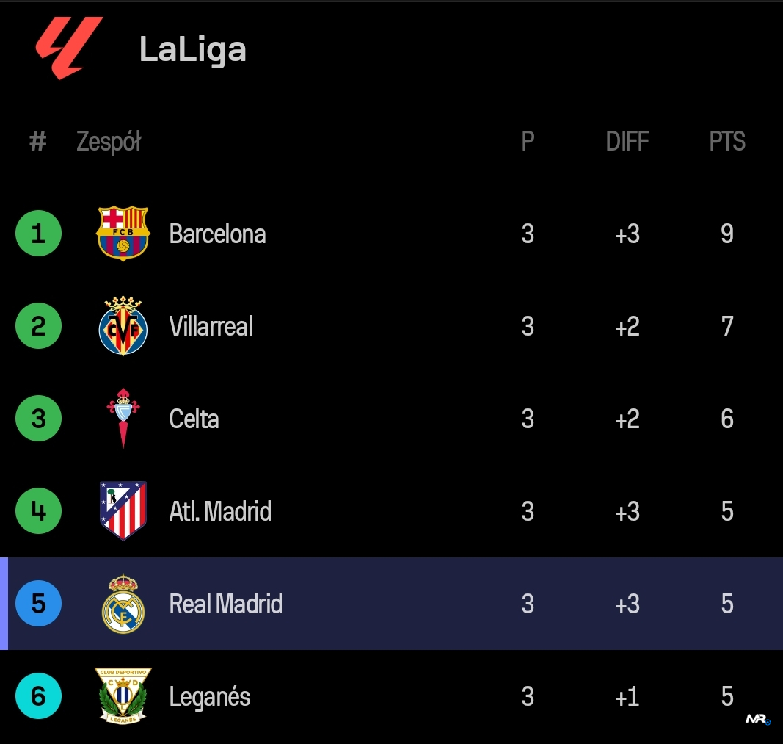Sort by the DIFF column header
783x744 pixels.
[x=627, y=141]
